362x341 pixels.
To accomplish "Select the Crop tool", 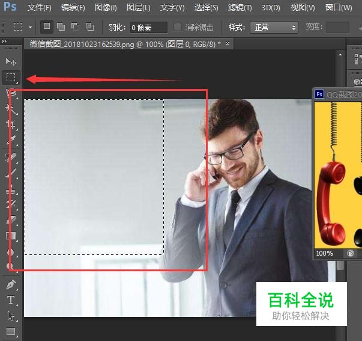I will tap(11, 124).
